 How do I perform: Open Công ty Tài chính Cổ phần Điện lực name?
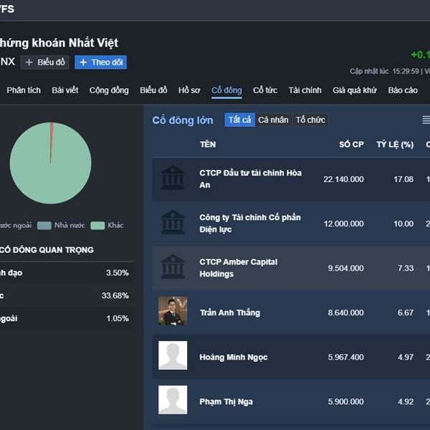pyautogui.click(x=250, y=223)
